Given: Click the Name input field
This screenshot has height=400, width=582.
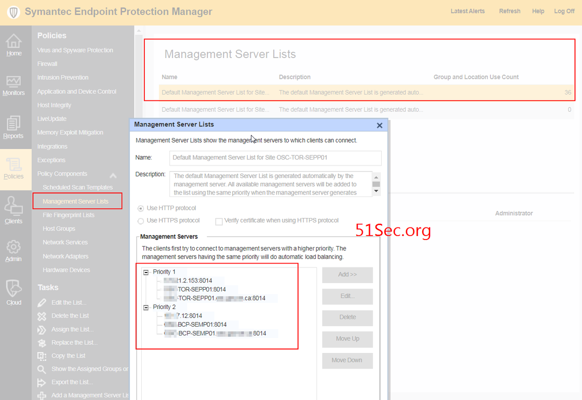Looking at the screenshot, I should (275, 158).
